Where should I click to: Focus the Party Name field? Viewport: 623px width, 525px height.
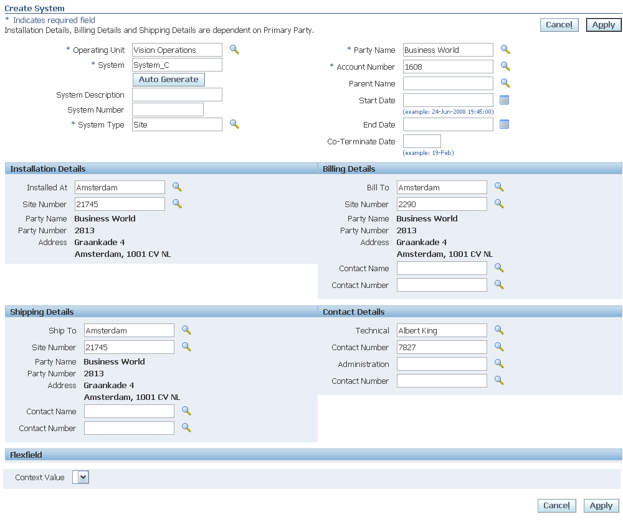pos(448,50)
